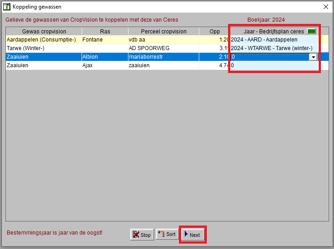Click the Perceel cropvision column header
Image resolution: width=334 pixels, height=249 pixels.
point(164,31)
